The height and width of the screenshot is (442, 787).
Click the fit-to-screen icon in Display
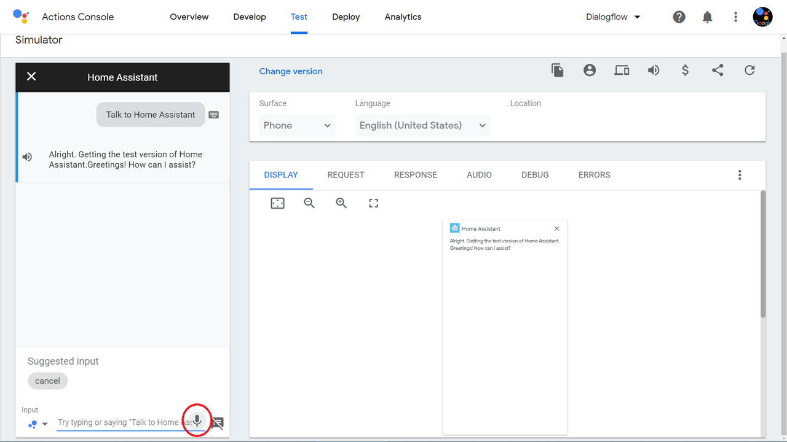[x=278, y=203]
